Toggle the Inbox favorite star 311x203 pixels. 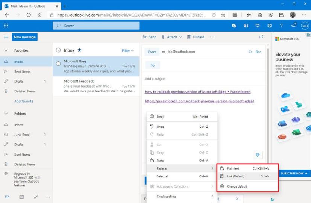pyautogui.click(x=79, y=50)
